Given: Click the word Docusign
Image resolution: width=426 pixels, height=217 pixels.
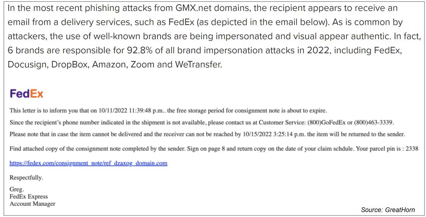Looking at the screenshot, I should click(x=27, y=65).
